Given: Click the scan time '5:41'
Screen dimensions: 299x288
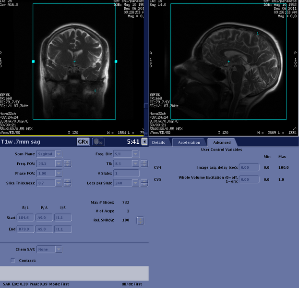Looking at the screenshot, I should (x=133, y=142).
